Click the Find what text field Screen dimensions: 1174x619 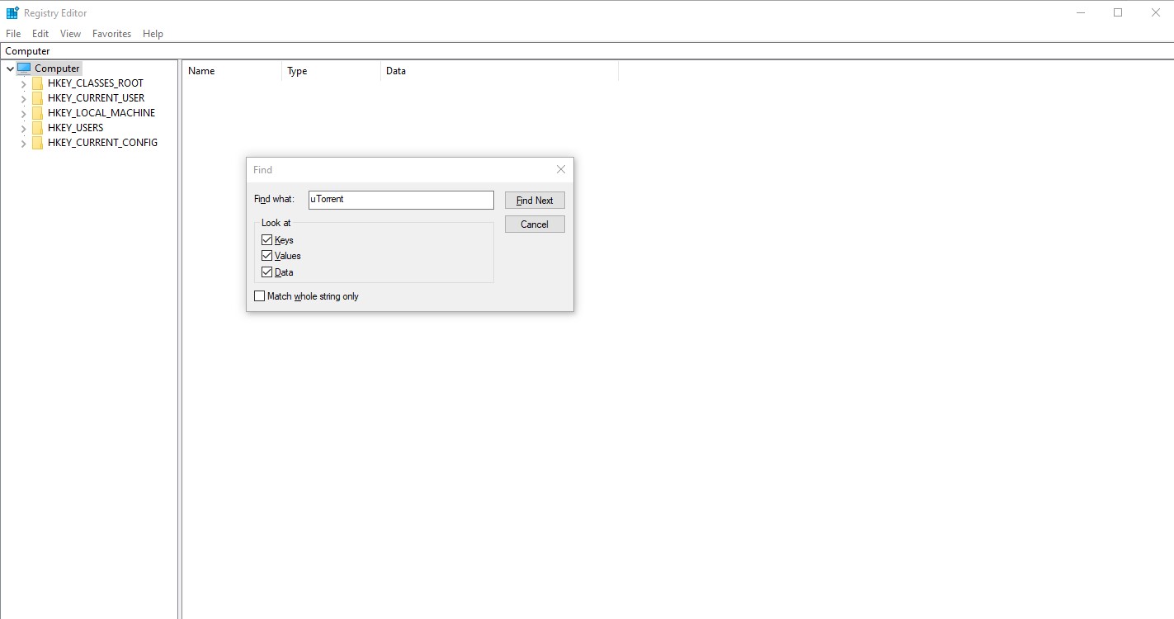pos(401,200)
